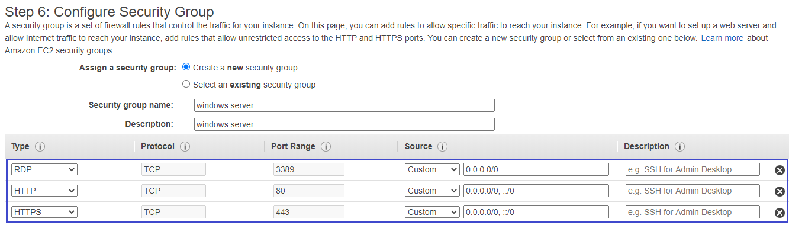The height and width of the screenshot is (225, 789).
Task: Remove the HTTPS rule with its X icon
Action: point(780,213)
